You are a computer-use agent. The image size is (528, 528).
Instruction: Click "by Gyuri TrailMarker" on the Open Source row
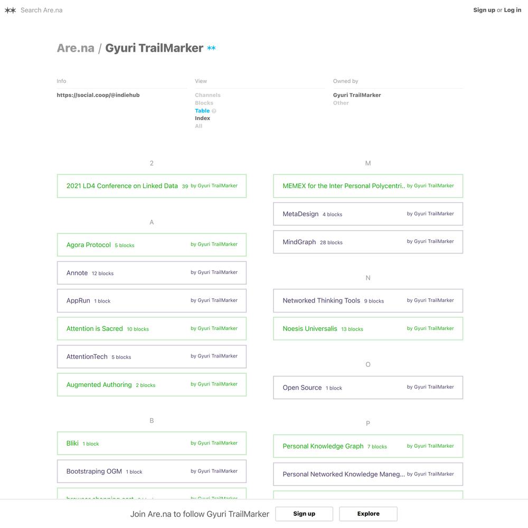point(430,387)
